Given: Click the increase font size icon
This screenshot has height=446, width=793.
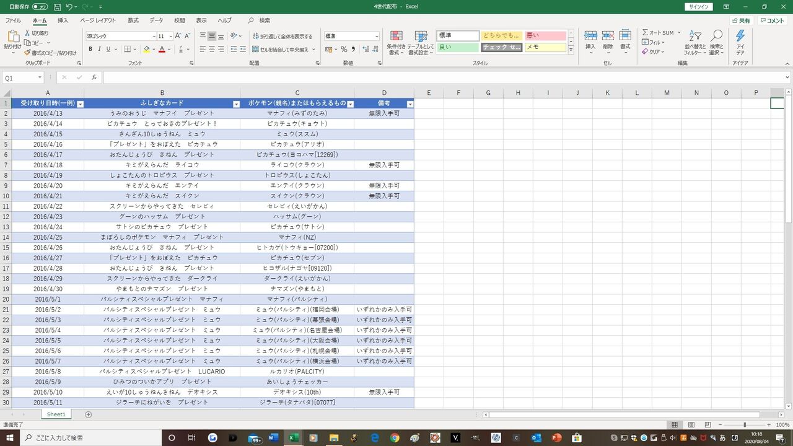Looking at the screenshot, I should click(x=178, y=37).
